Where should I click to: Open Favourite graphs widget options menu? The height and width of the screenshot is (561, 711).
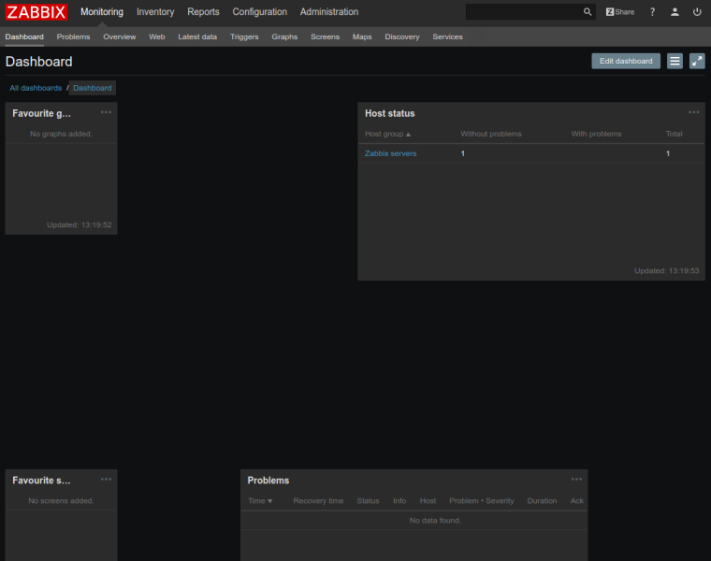click(x=106, y=112)
